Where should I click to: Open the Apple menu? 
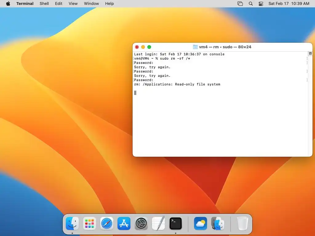(x=8, y=4)
